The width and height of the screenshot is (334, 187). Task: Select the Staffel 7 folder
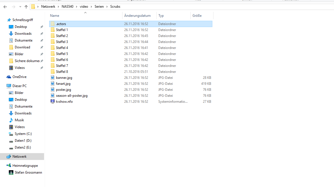(x=62, y=66)
